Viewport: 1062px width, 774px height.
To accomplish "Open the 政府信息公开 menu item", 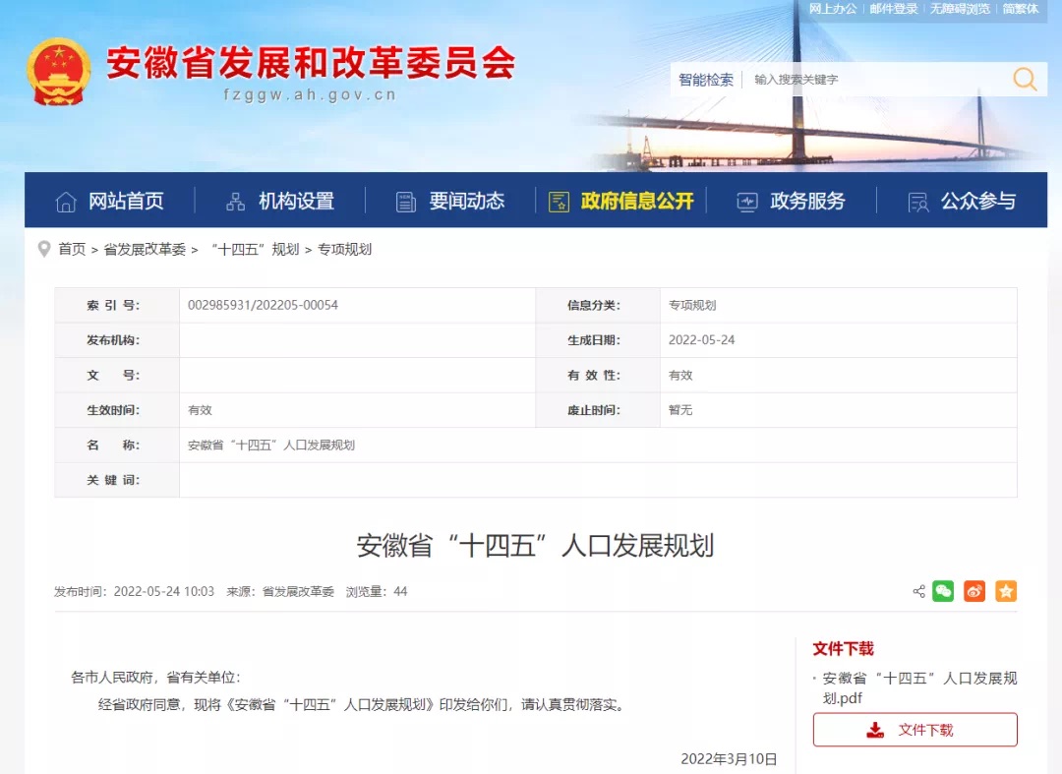I will tap(636, 201).
